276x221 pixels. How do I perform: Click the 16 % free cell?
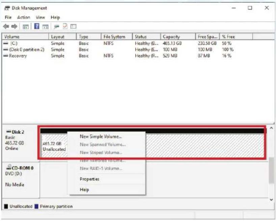point(227,56)
